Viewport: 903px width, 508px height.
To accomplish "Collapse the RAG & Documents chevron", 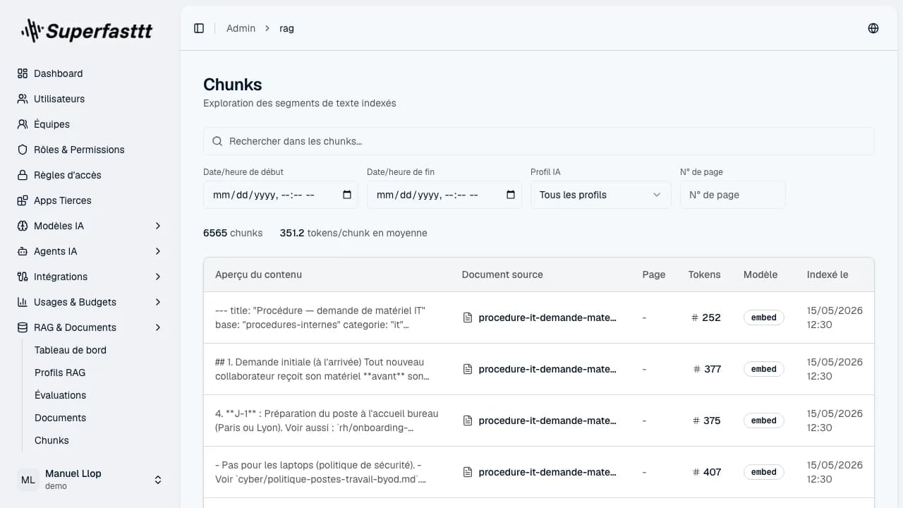I will tap(158, 327).
